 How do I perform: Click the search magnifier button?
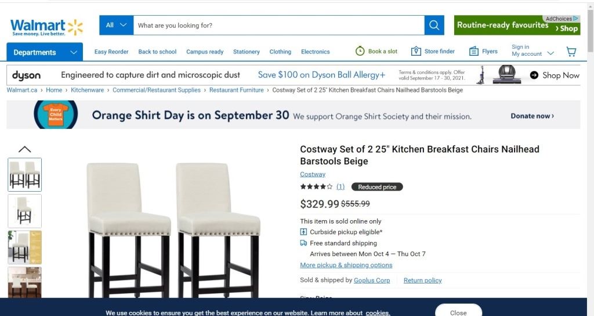[x=434, y=26]
